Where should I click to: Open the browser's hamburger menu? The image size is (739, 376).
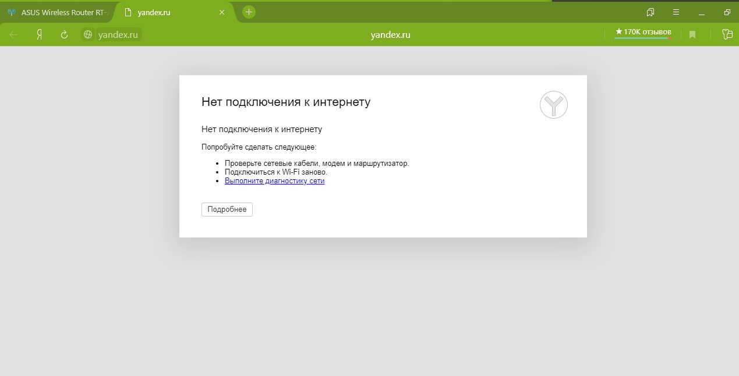click(x=676, y=12)
